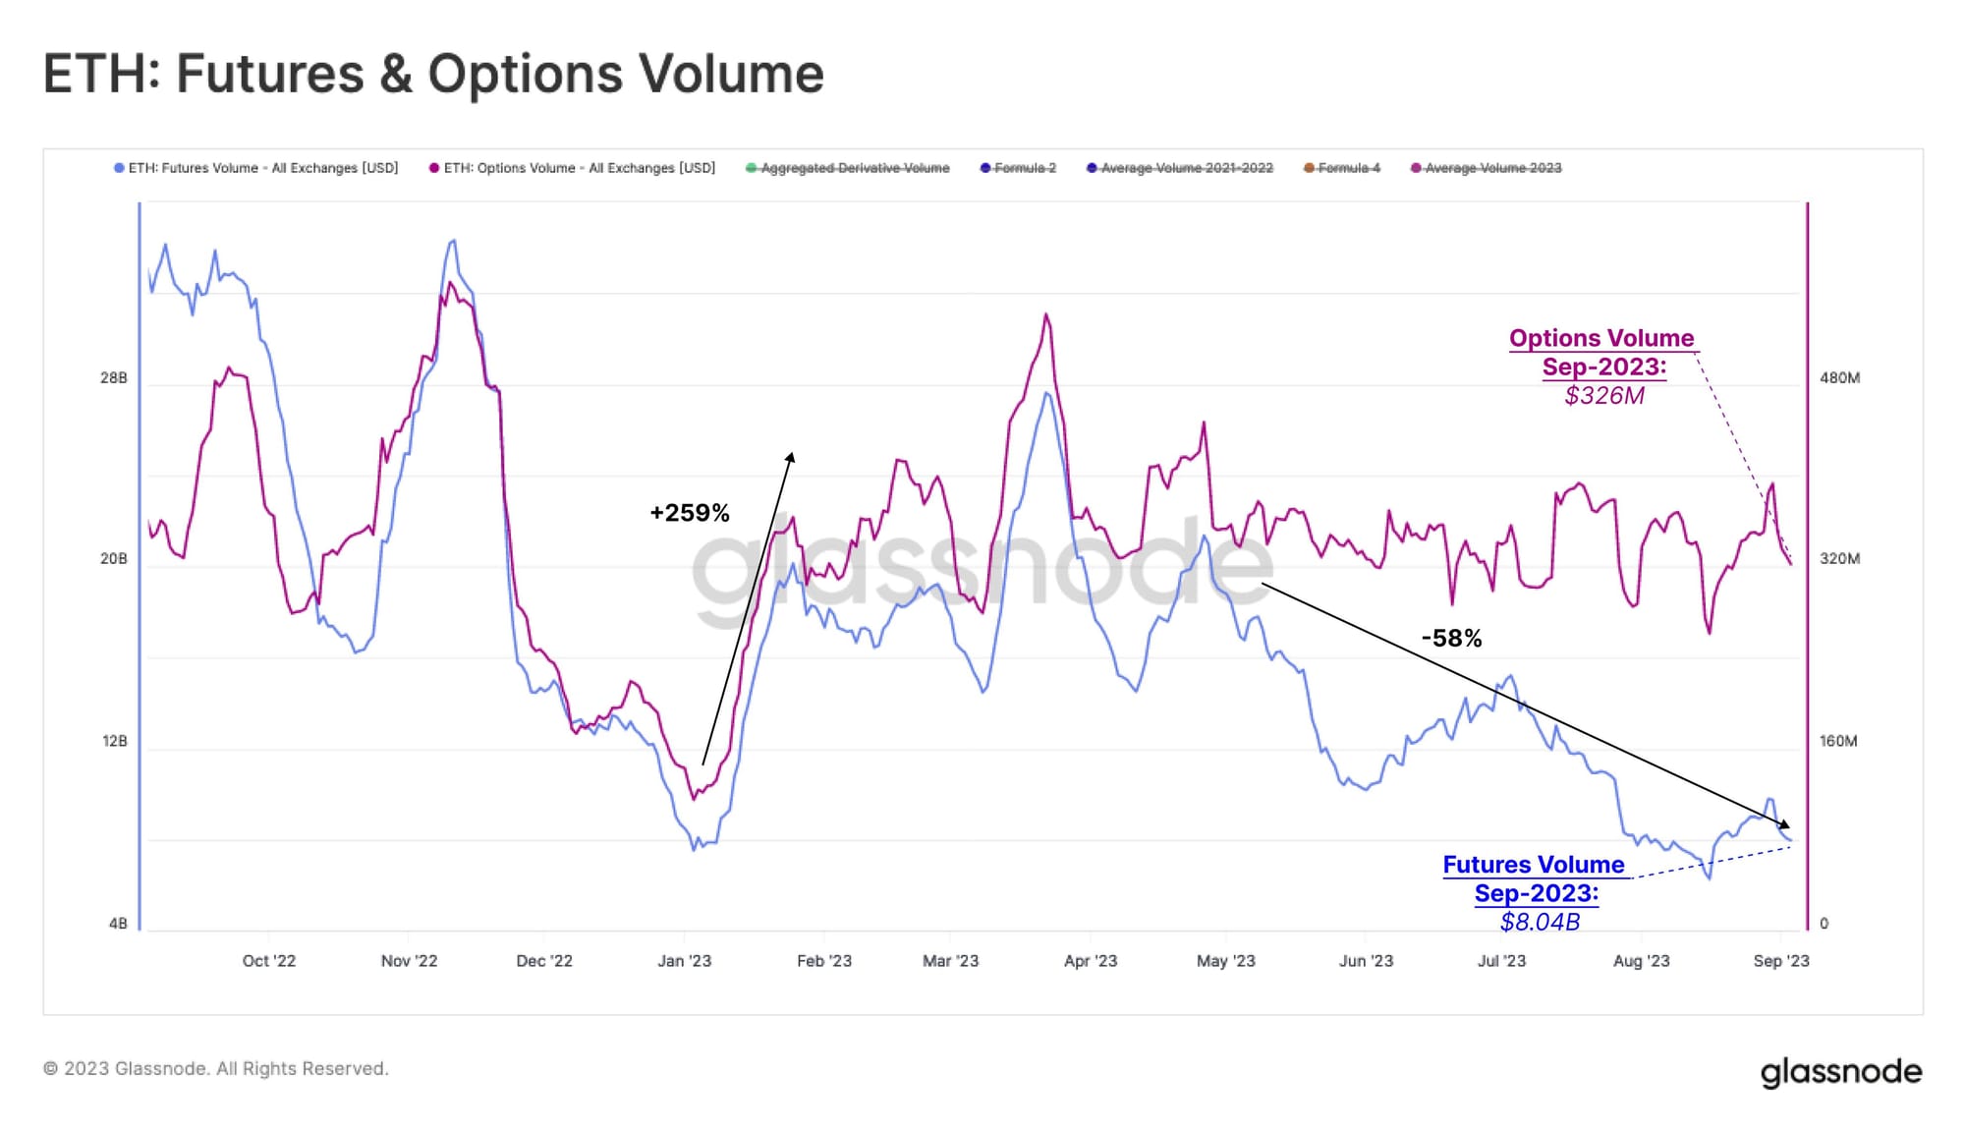The image size is (1965, 1131).
Task: Show Average Volume 2021-2022 series
Action: click(x=1179, y=168)
